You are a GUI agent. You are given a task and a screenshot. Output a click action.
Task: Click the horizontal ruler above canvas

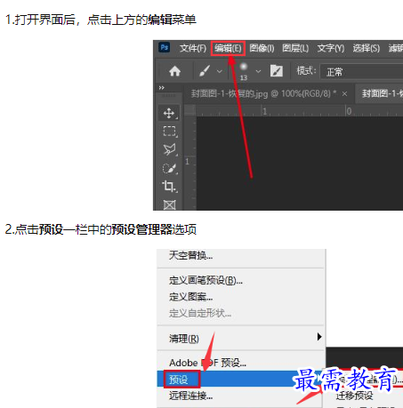point(300,111)
